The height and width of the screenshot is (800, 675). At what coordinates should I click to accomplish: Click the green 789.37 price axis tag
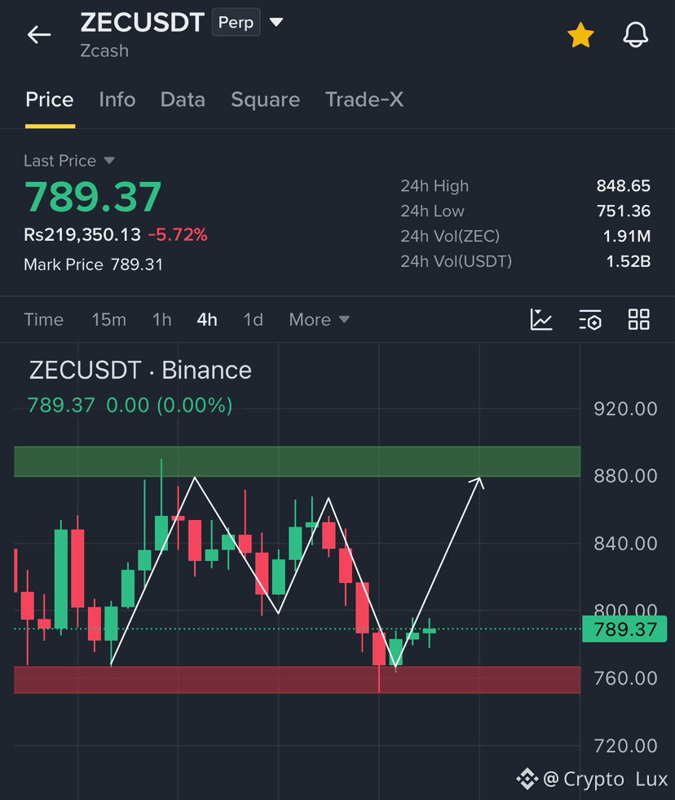coord(624,629)
